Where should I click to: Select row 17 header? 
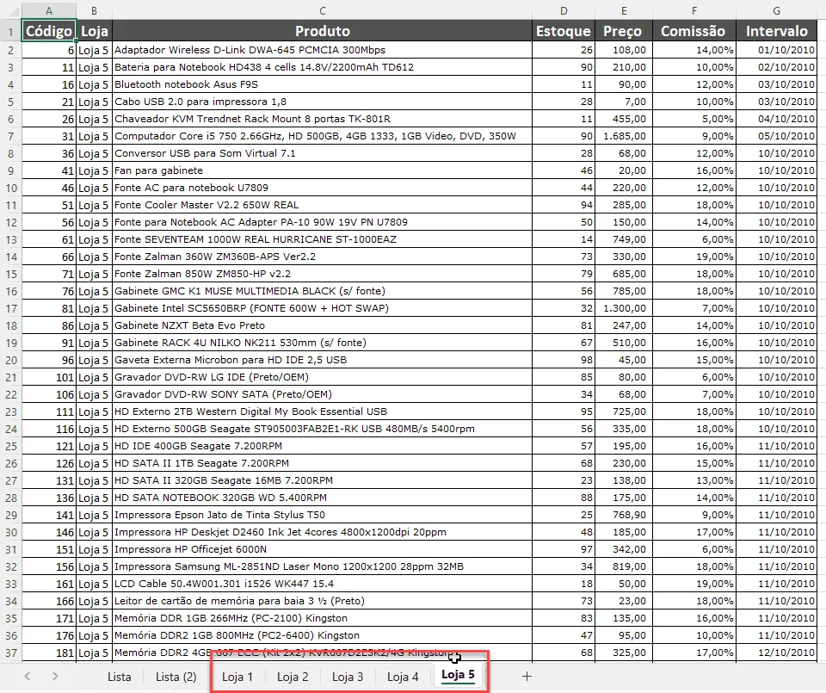(x=11, y=308)
